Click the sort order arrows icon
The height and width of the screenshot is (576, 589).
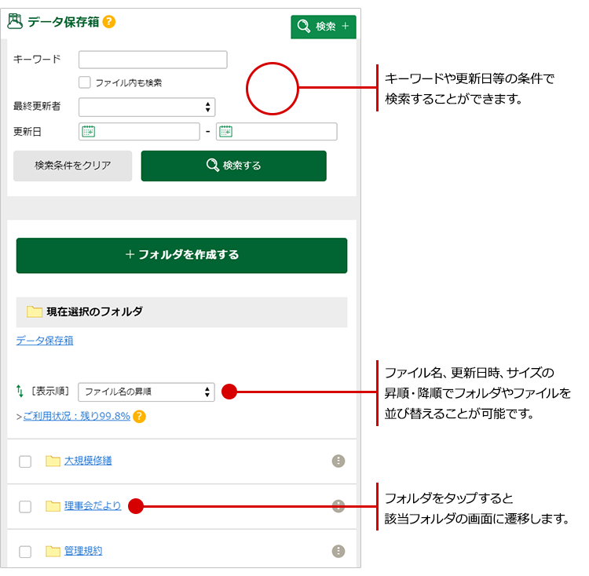(20, 391)
